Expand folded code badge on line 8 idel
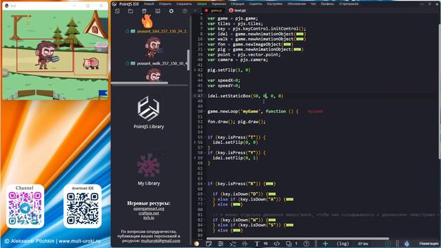Image resolution: width=441 pixels, height=248 pixels. [300, 34]
